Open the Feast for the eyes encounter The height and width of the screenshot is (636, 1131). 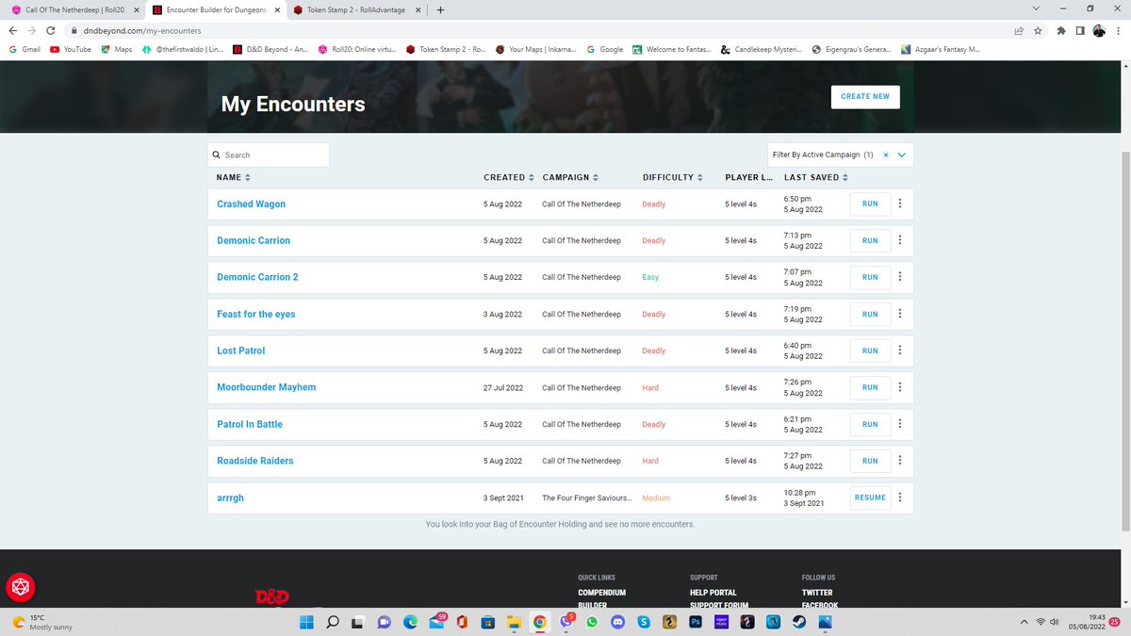click(255, 314)
